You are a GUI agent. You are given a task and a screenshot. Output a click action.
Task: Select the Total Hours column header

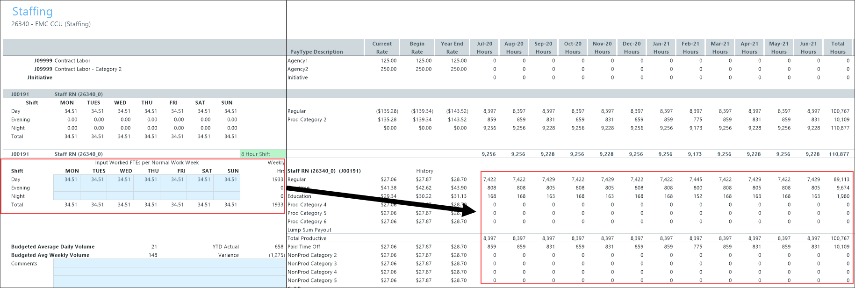coord(838,48)
